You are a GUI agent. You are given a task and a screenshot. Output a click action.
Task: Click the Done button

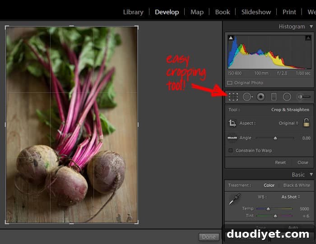tap(209, 237)
